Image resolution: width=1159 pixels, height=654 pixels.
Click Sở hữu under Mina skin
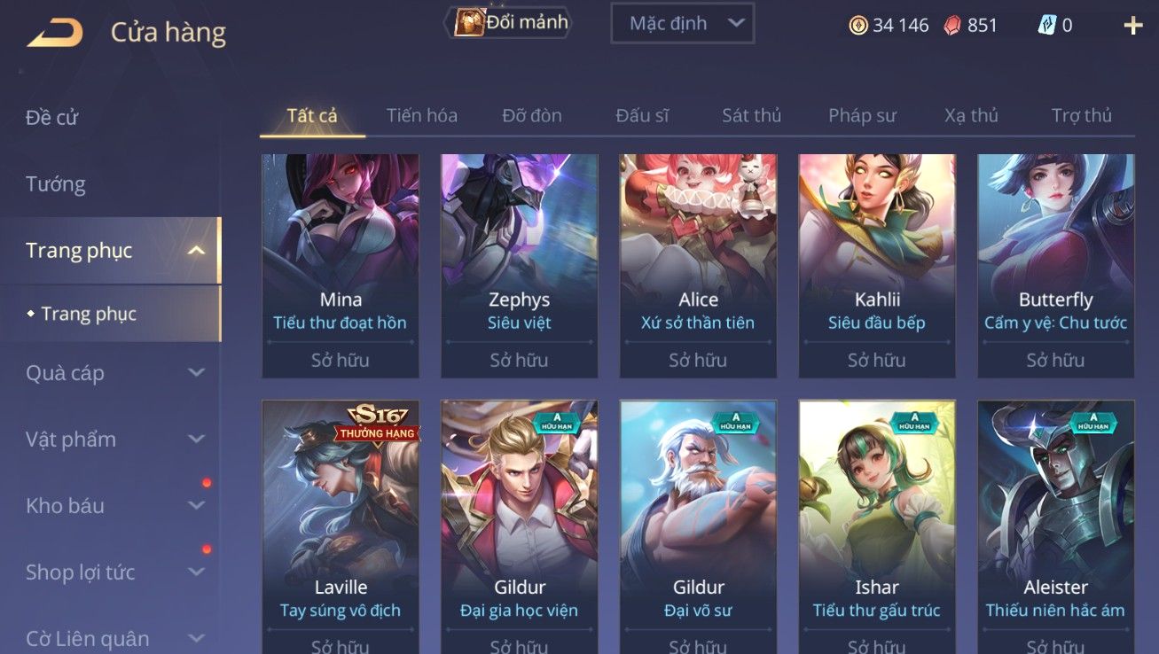(x=341, y=361)
